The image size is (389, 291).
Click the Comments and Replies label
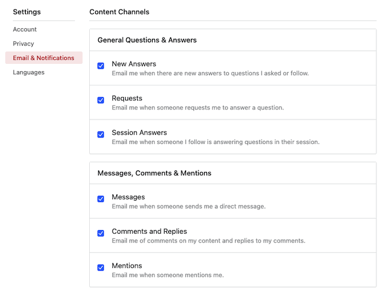point(150,231)
